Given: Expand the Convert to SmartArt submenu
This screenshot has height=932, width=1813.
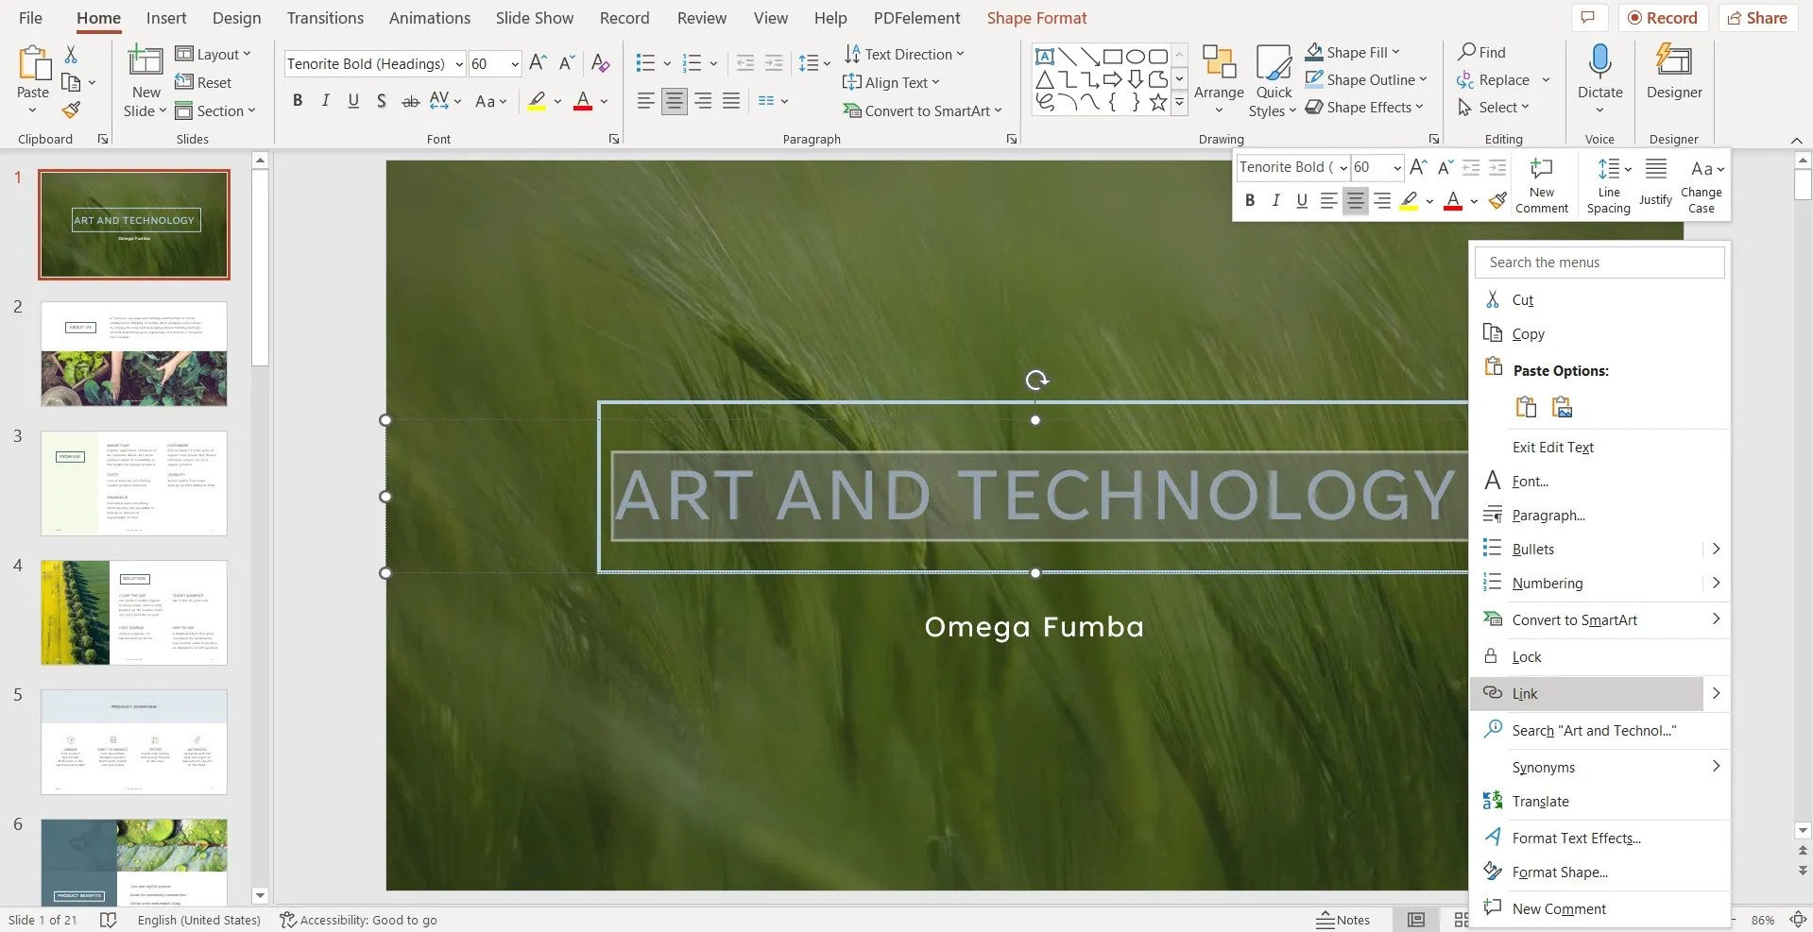Looking at the screenshot, I should tap(1574, 619).
